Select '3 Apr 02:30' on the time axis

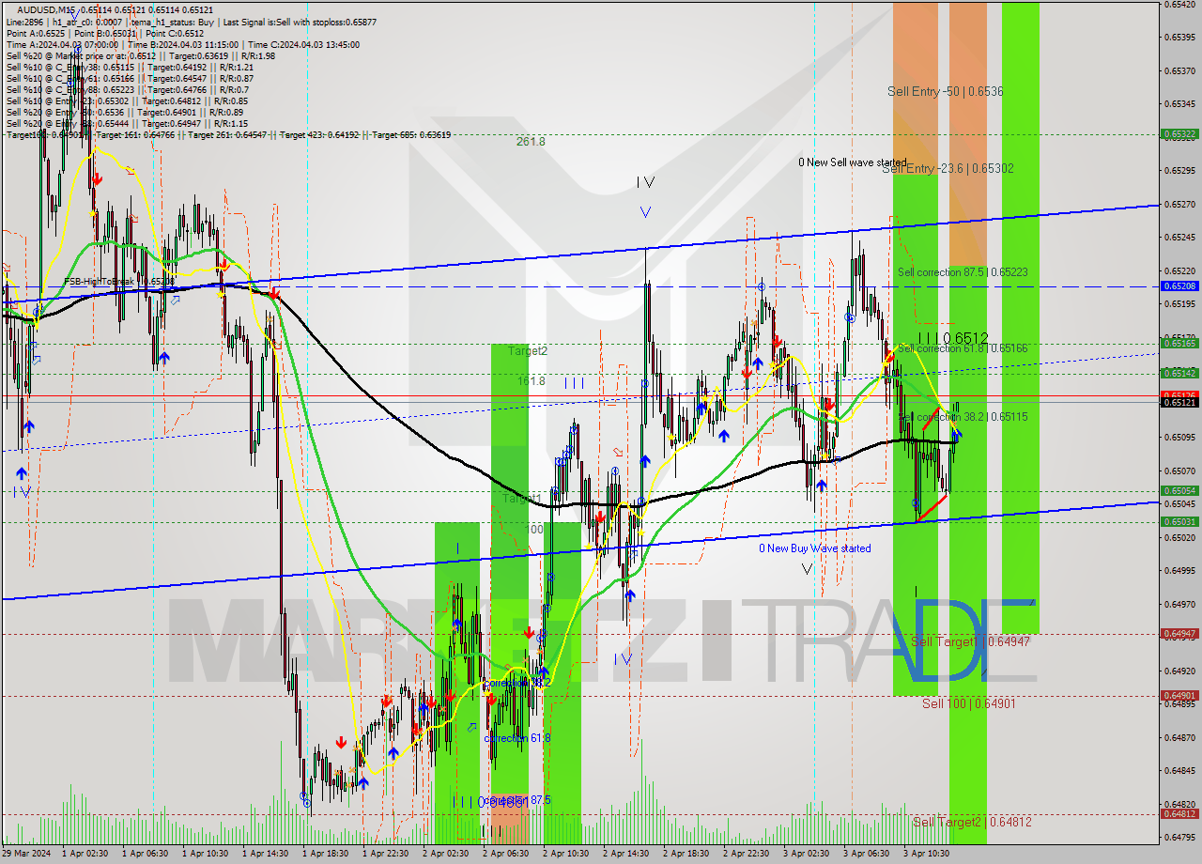pos(807,854)
